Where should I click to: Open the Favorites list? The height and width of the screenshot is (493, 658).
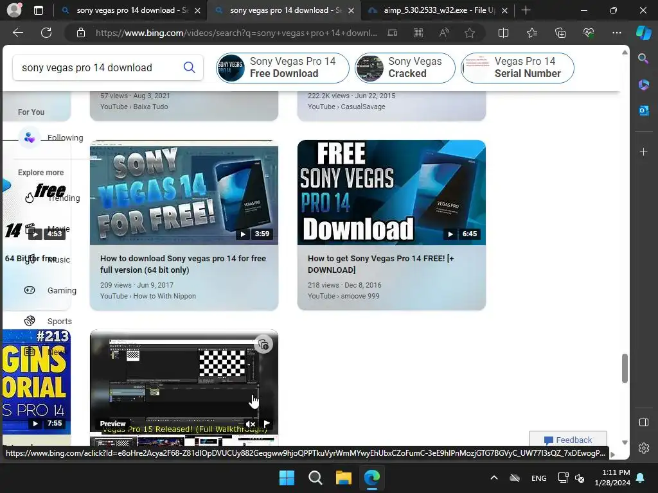(x=531, y=33)
